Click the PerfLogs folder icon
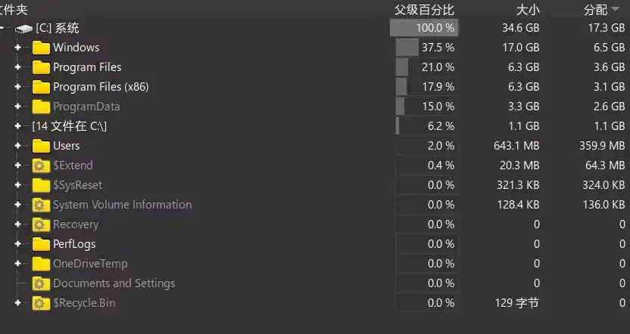This screenshot has height=334, width=630. [x=41, y=244]
